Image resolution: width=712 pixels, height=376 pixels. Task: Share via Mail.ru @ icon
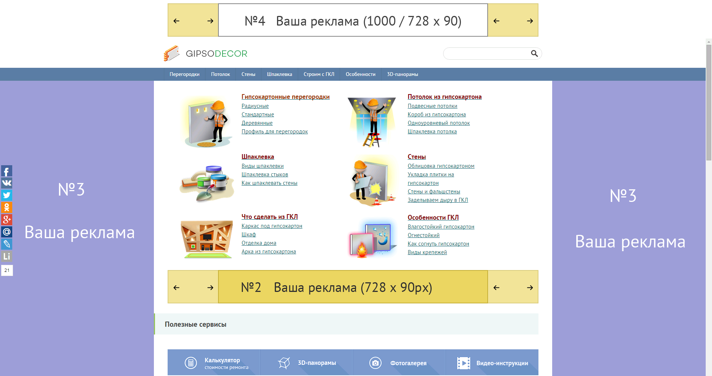click(x=7, y=232)
